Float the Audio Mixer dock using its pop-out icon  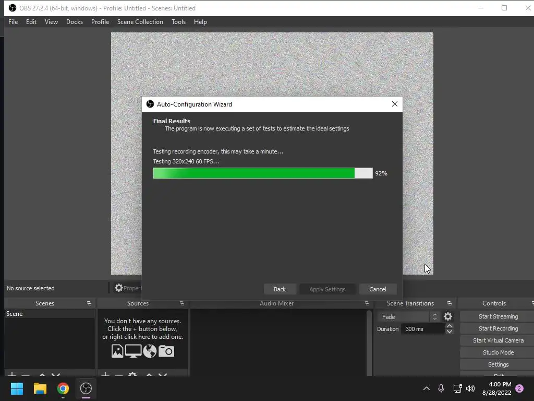[367, 303]
